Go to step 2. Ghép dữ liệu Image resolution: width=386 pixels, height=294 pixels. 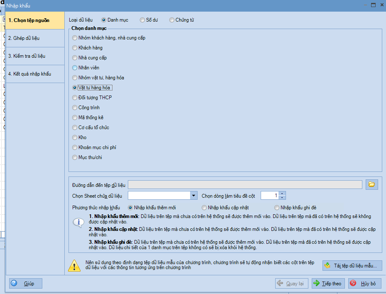tap(35, 38)
